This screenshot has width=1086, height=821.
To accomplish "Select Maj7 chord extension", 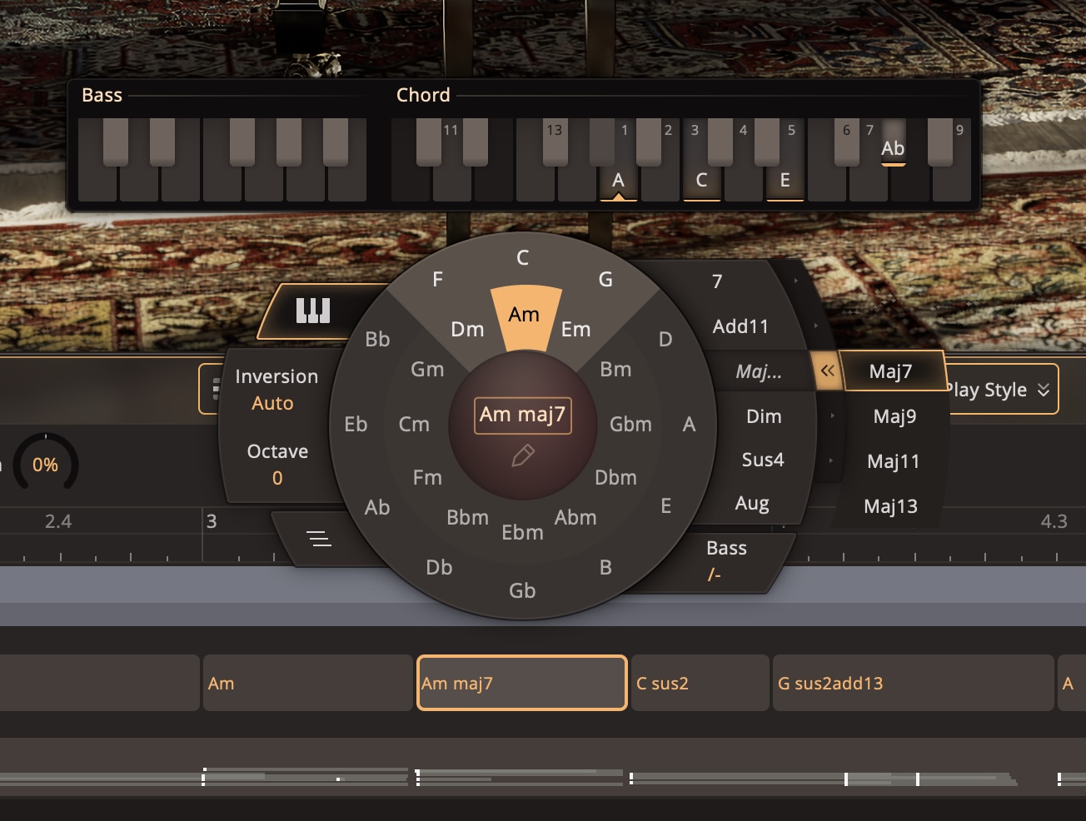I will [891, 371].
